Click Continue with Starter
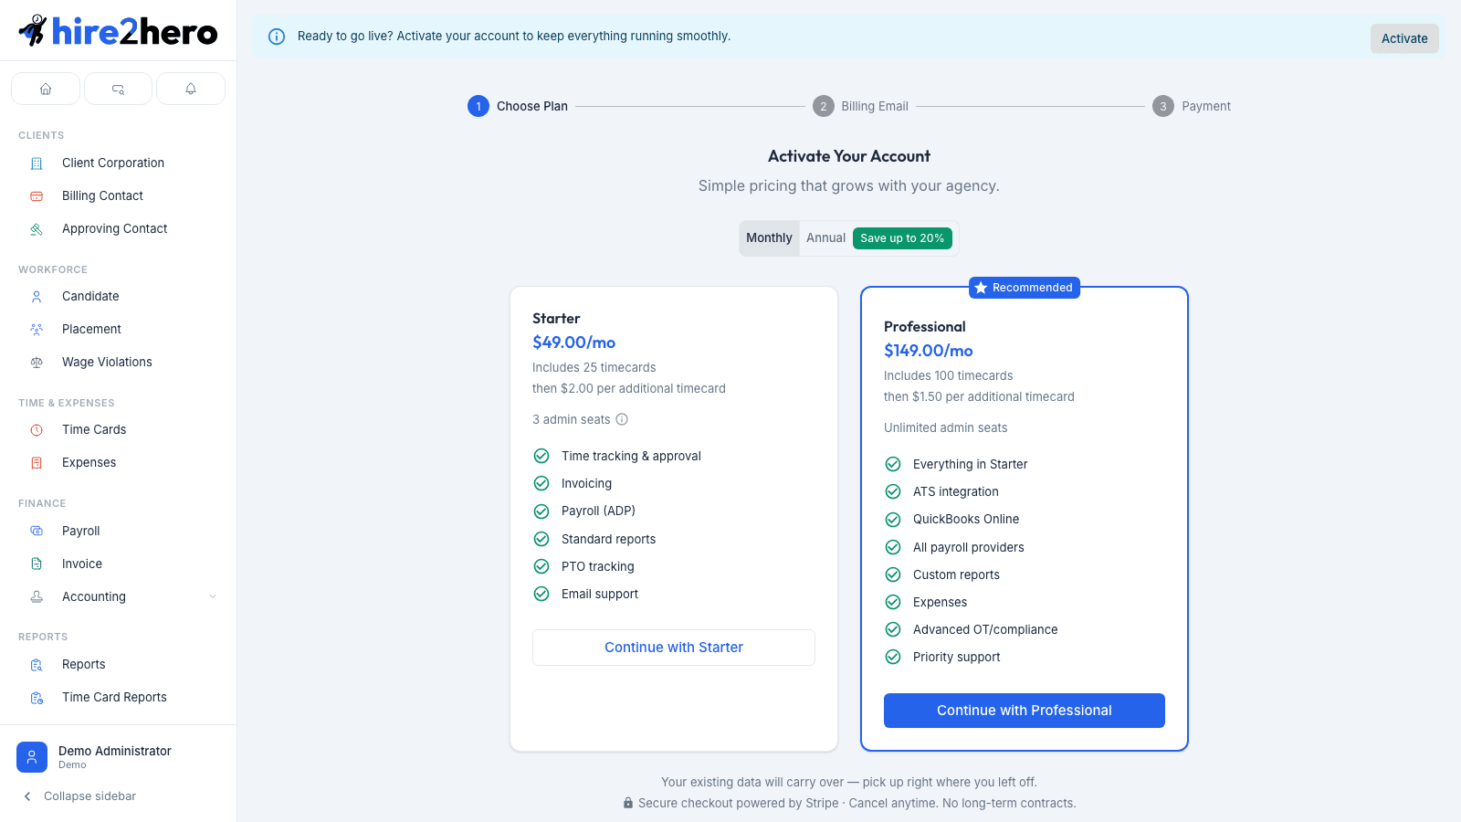1461x822 pixels. pos(674,648)
